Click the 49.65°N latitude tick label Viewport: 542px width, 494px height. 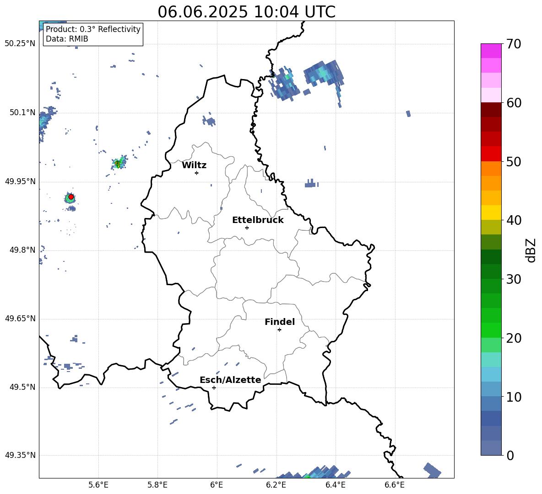click(x=20, y=319)
